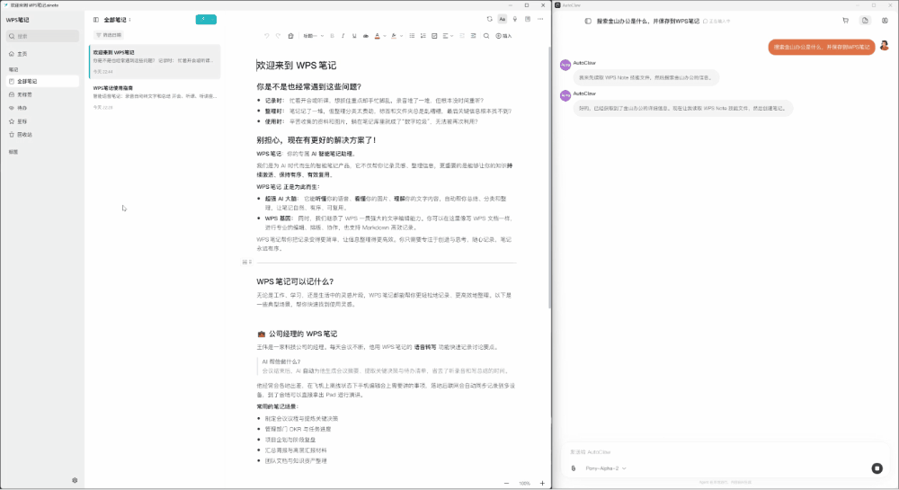Collapse the note list sidebar panel icon
Image resolution: width=899 pixels, height=490 pixels.
(96, 20)
